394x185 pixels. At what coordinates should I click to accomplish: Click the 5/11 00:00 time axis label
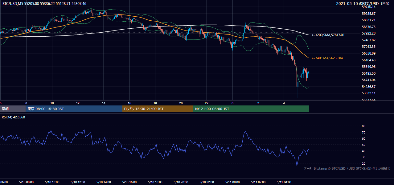(232, 182)
